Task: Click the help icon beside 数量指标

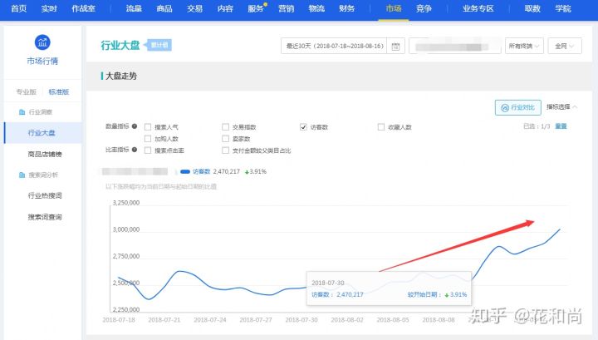Action: (135, 127)
